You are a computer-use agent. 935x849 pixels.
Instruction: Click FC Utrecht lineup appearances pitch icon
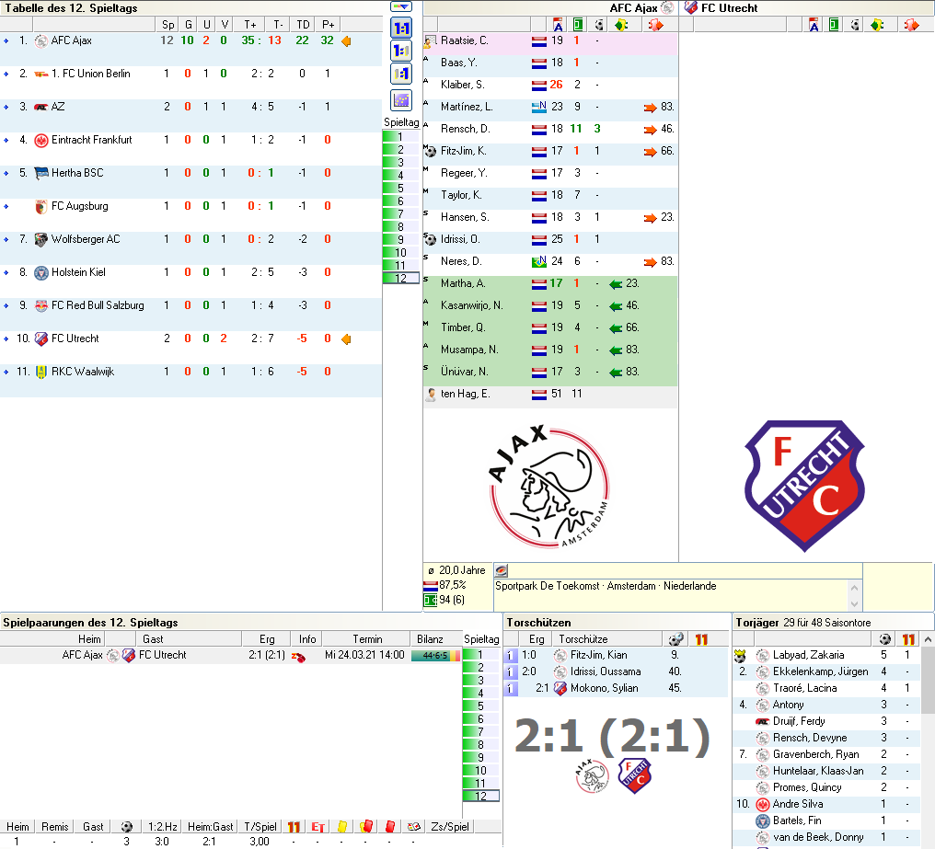pos(834,25)
